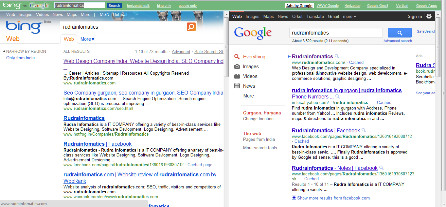This screenshot has width=446, height=207.
Task: Click the newspaper icon beside News filter
Action: click(x=237, y=86)
